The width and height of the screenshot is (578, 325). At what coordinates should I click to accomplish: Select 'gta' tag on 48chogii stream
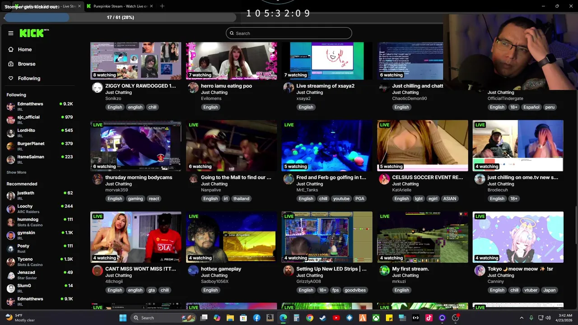click(152, 290)
